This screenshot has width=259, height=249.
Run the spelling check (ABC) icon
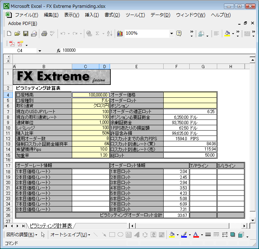[x=53, y=34]
